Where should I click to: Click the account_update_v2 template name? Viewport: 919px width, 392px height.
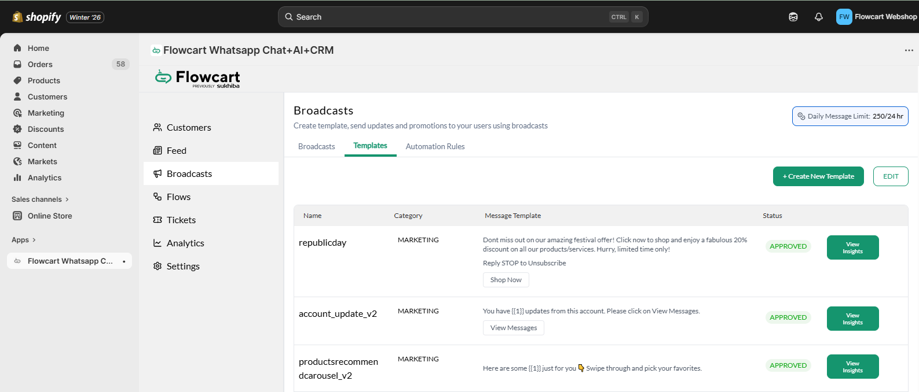click(x=338, y=314)
